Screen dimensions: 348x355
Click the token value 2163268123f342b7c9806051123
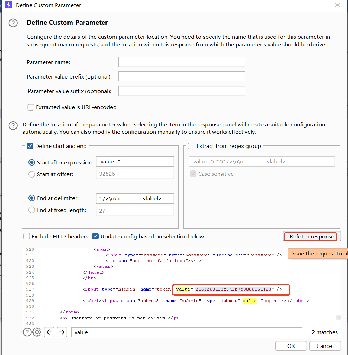point(233,289)
